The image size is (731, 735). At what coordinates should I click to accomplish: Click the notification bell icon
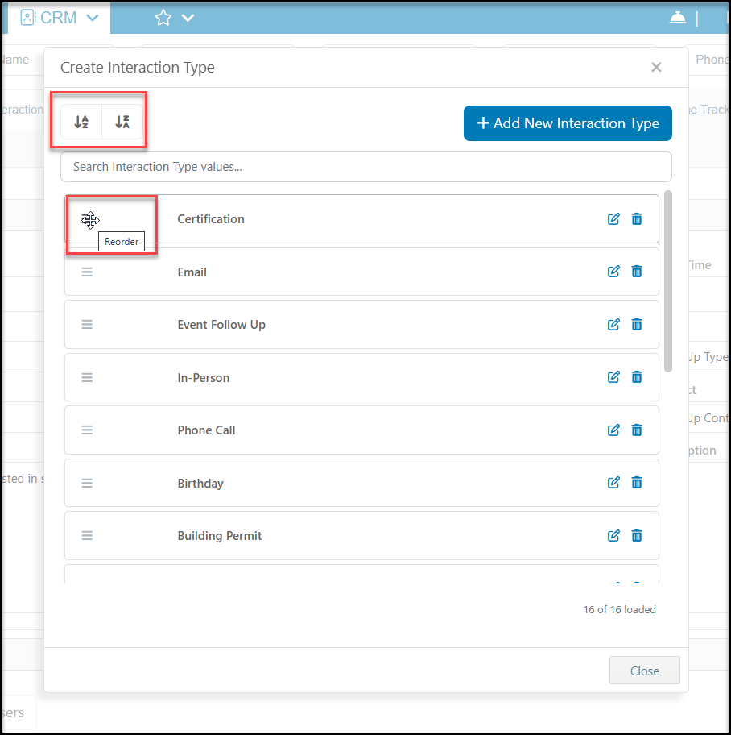pos(678,18)
